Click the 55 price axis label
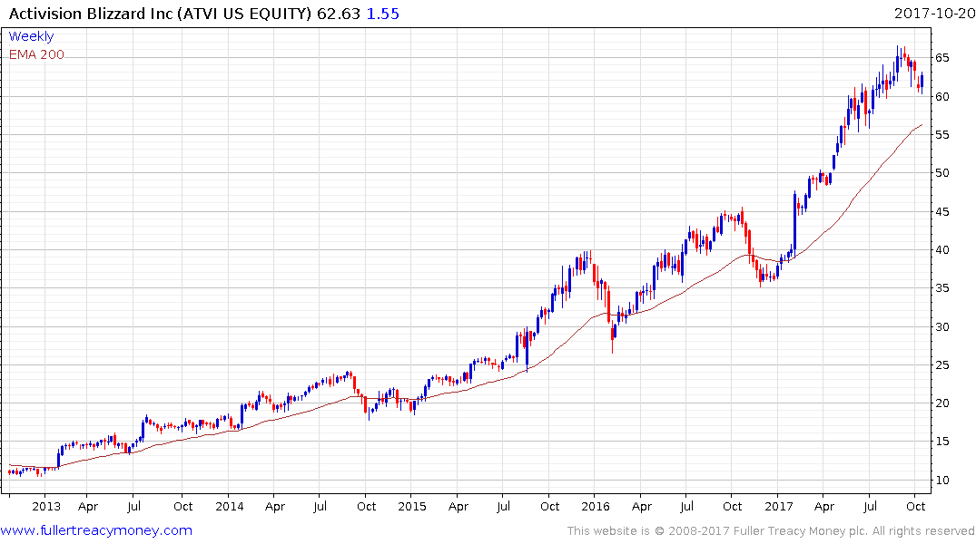 coord(941,135)
